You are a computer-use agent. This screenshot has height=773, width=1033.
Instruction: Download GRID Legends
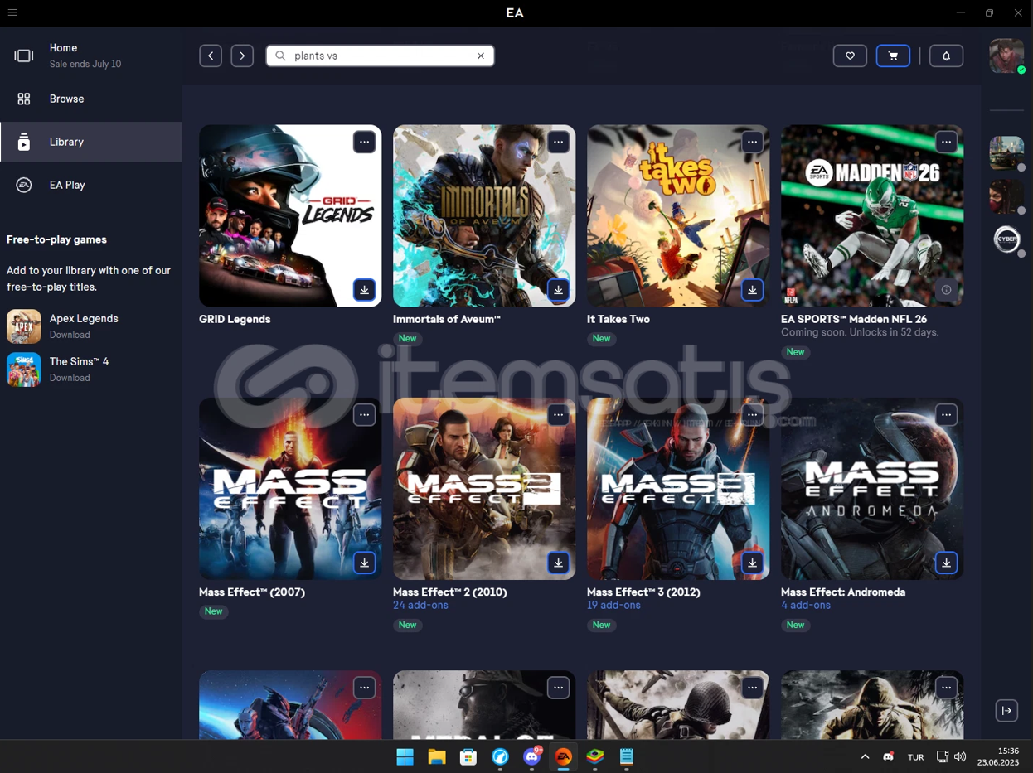(x=365, y=290)
